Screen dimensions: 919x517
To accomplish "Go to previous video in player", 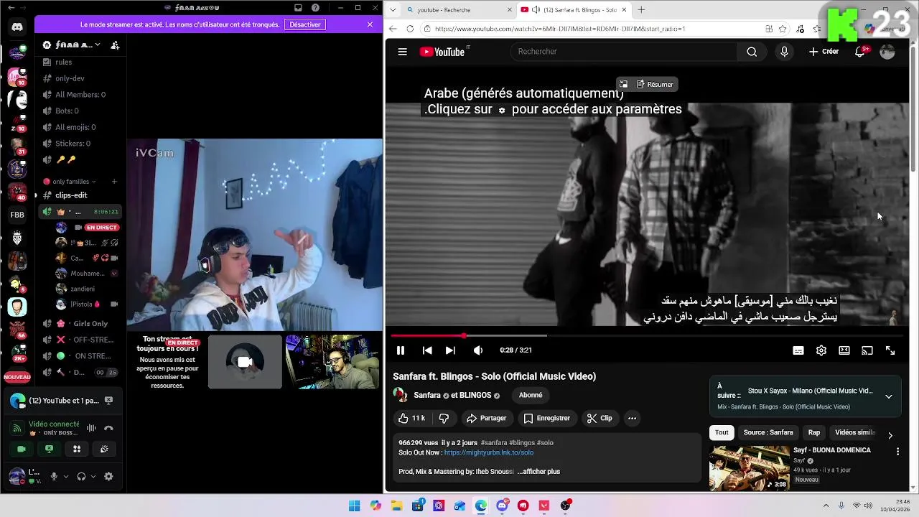I will [427, 350].
